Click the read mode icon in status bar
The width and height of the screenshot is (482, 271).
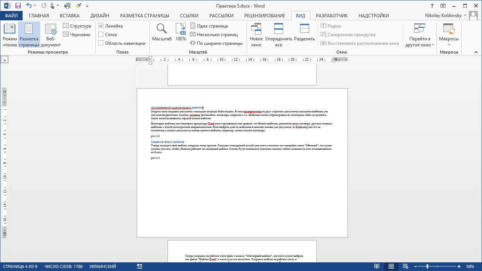377,266
